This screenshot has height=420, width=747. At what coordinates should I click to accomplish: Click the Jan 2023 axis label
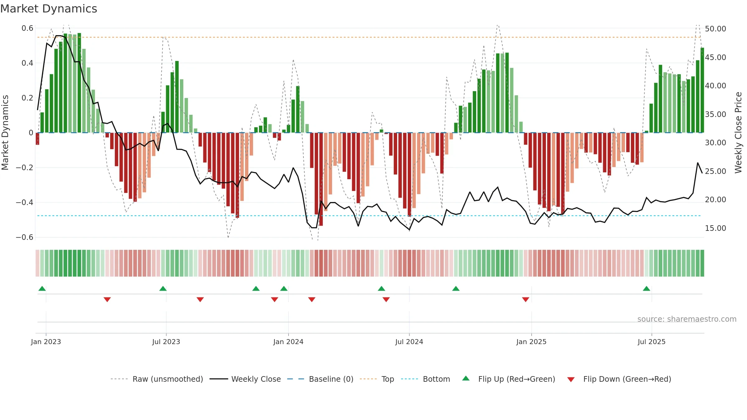[x=46, y=342]
